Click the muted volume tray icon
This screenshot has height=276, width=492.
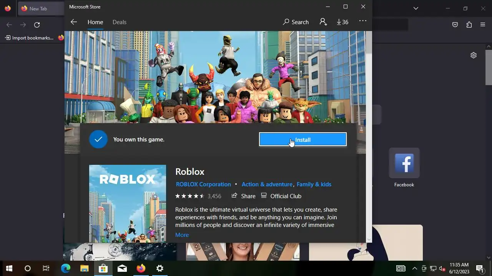[442, 268]
